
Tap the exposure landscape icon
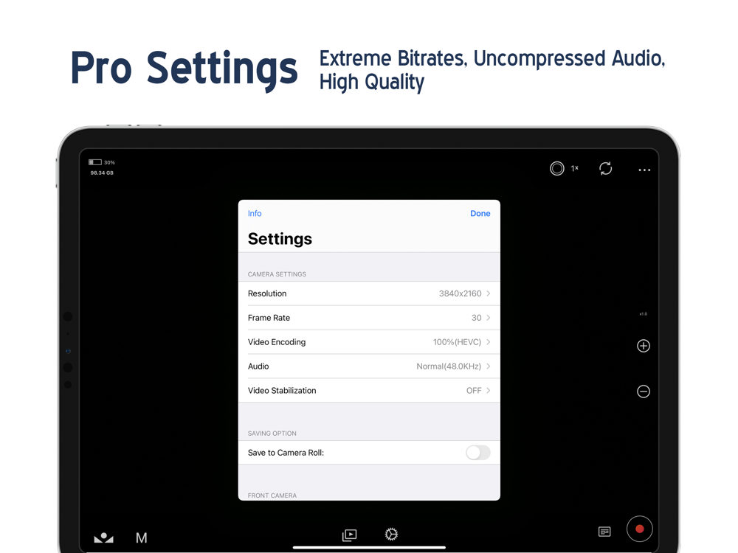point(104,538)
